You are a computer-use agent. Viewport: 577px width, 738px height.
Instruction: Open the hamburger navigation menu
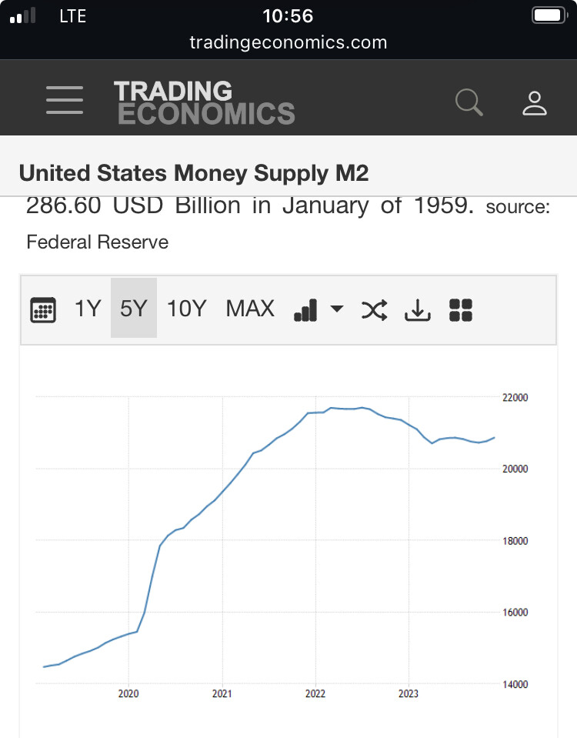click(x=65, y=100)
